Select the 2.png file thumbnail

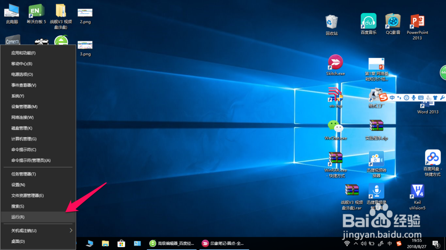85,16
